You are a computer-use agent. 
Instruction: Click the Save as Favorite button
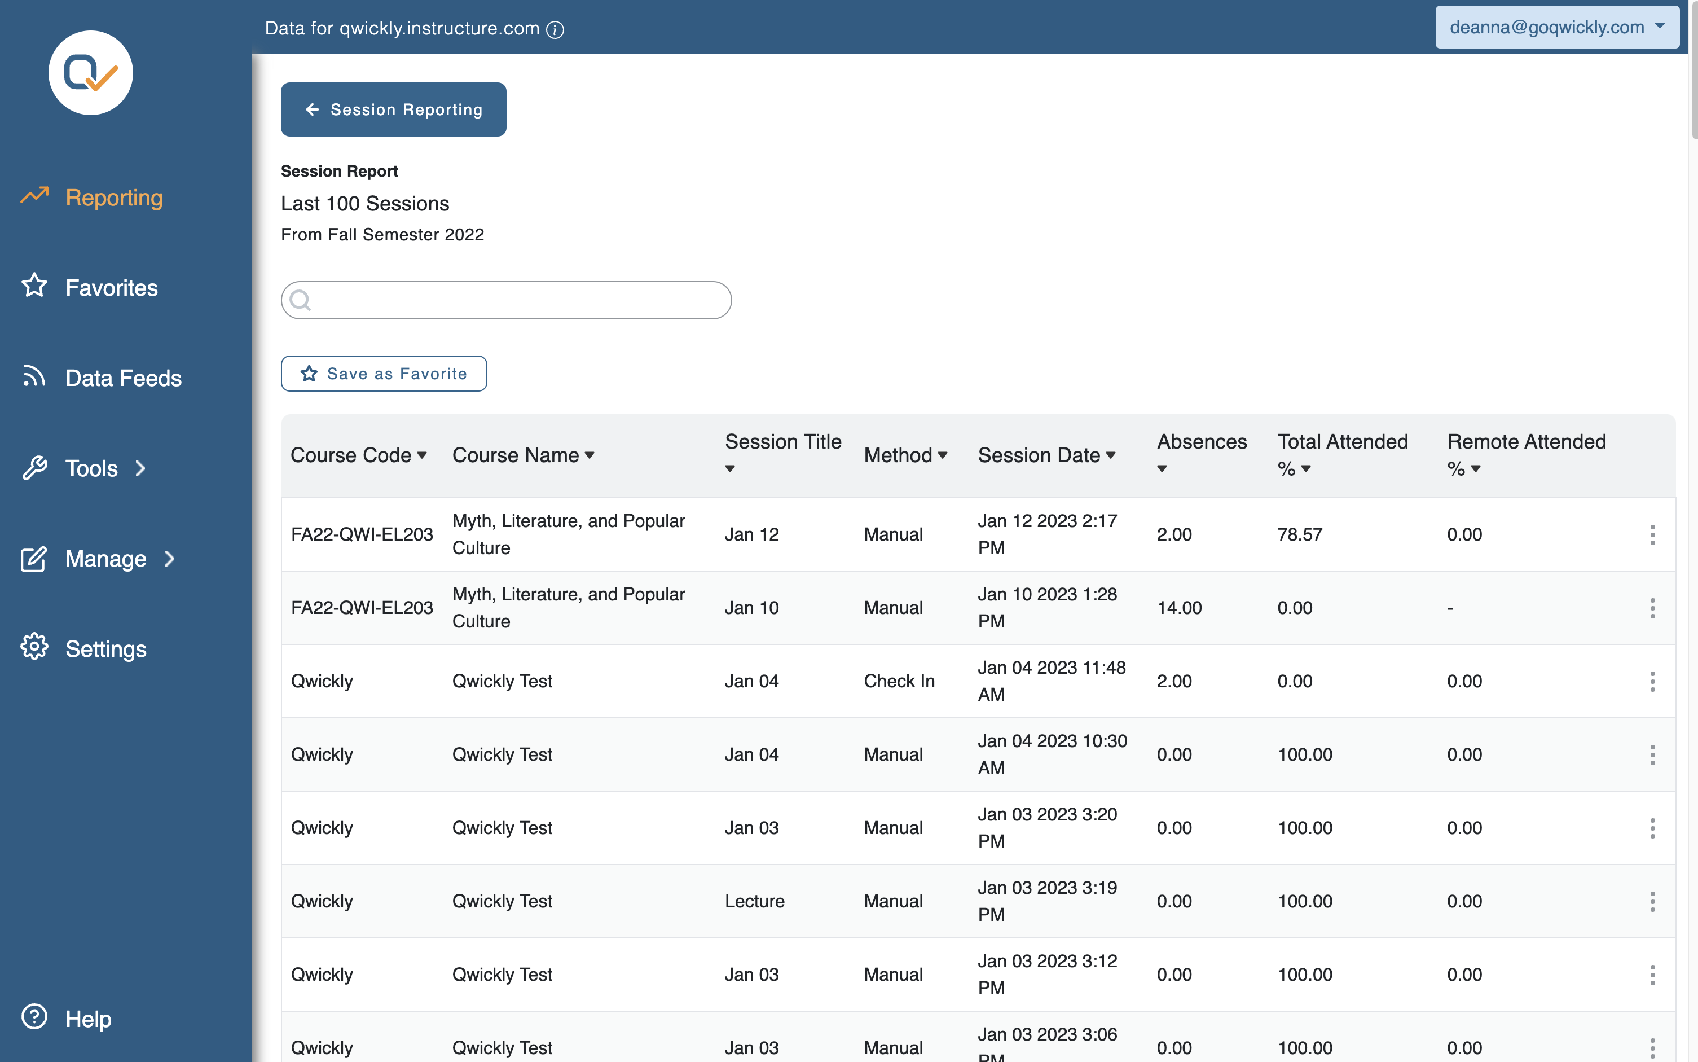[384, 374]
